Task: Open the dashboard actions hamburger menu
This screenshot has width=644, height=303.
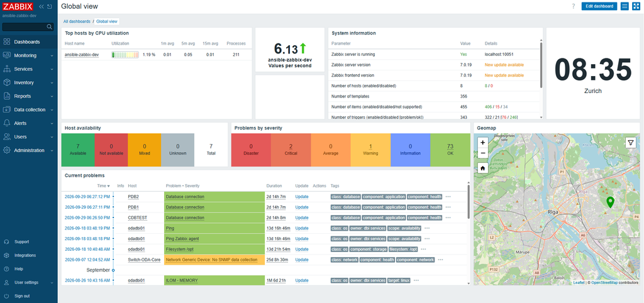Action: pyautogui.click(x=625, y=6)
